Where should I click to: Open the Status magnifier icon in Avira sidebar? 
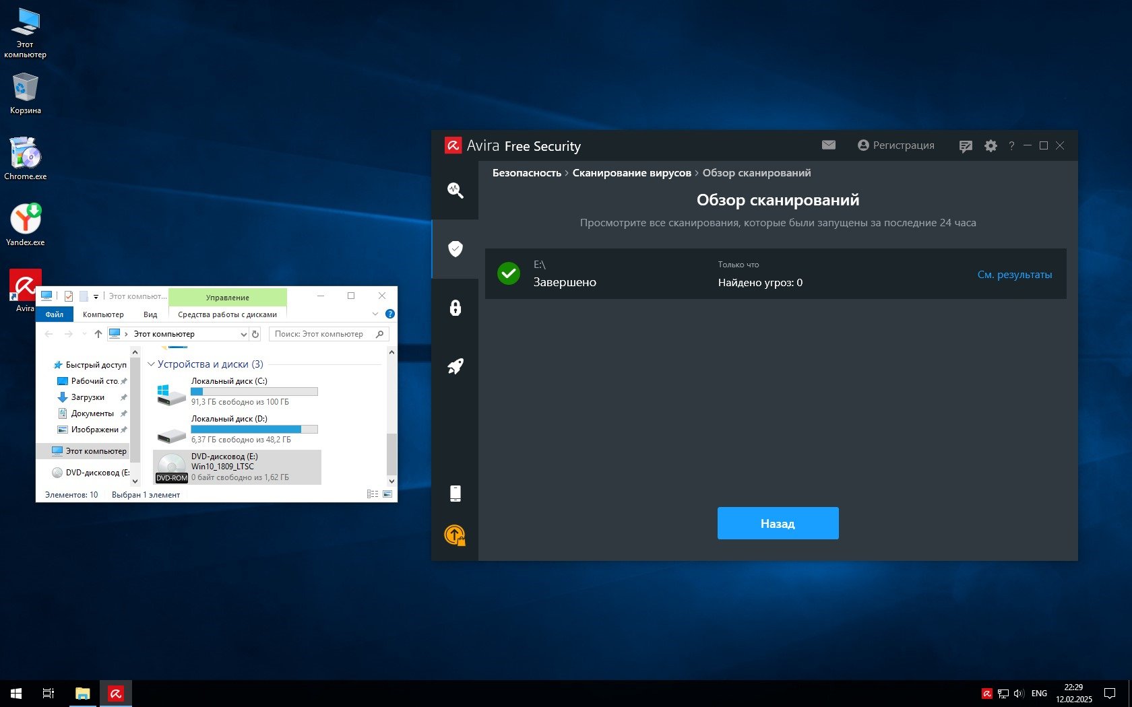click(455, 191)
